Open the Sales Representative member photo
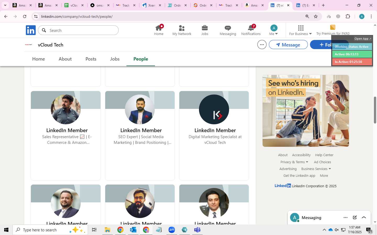377x235 pixels. (x=66, y=109)
